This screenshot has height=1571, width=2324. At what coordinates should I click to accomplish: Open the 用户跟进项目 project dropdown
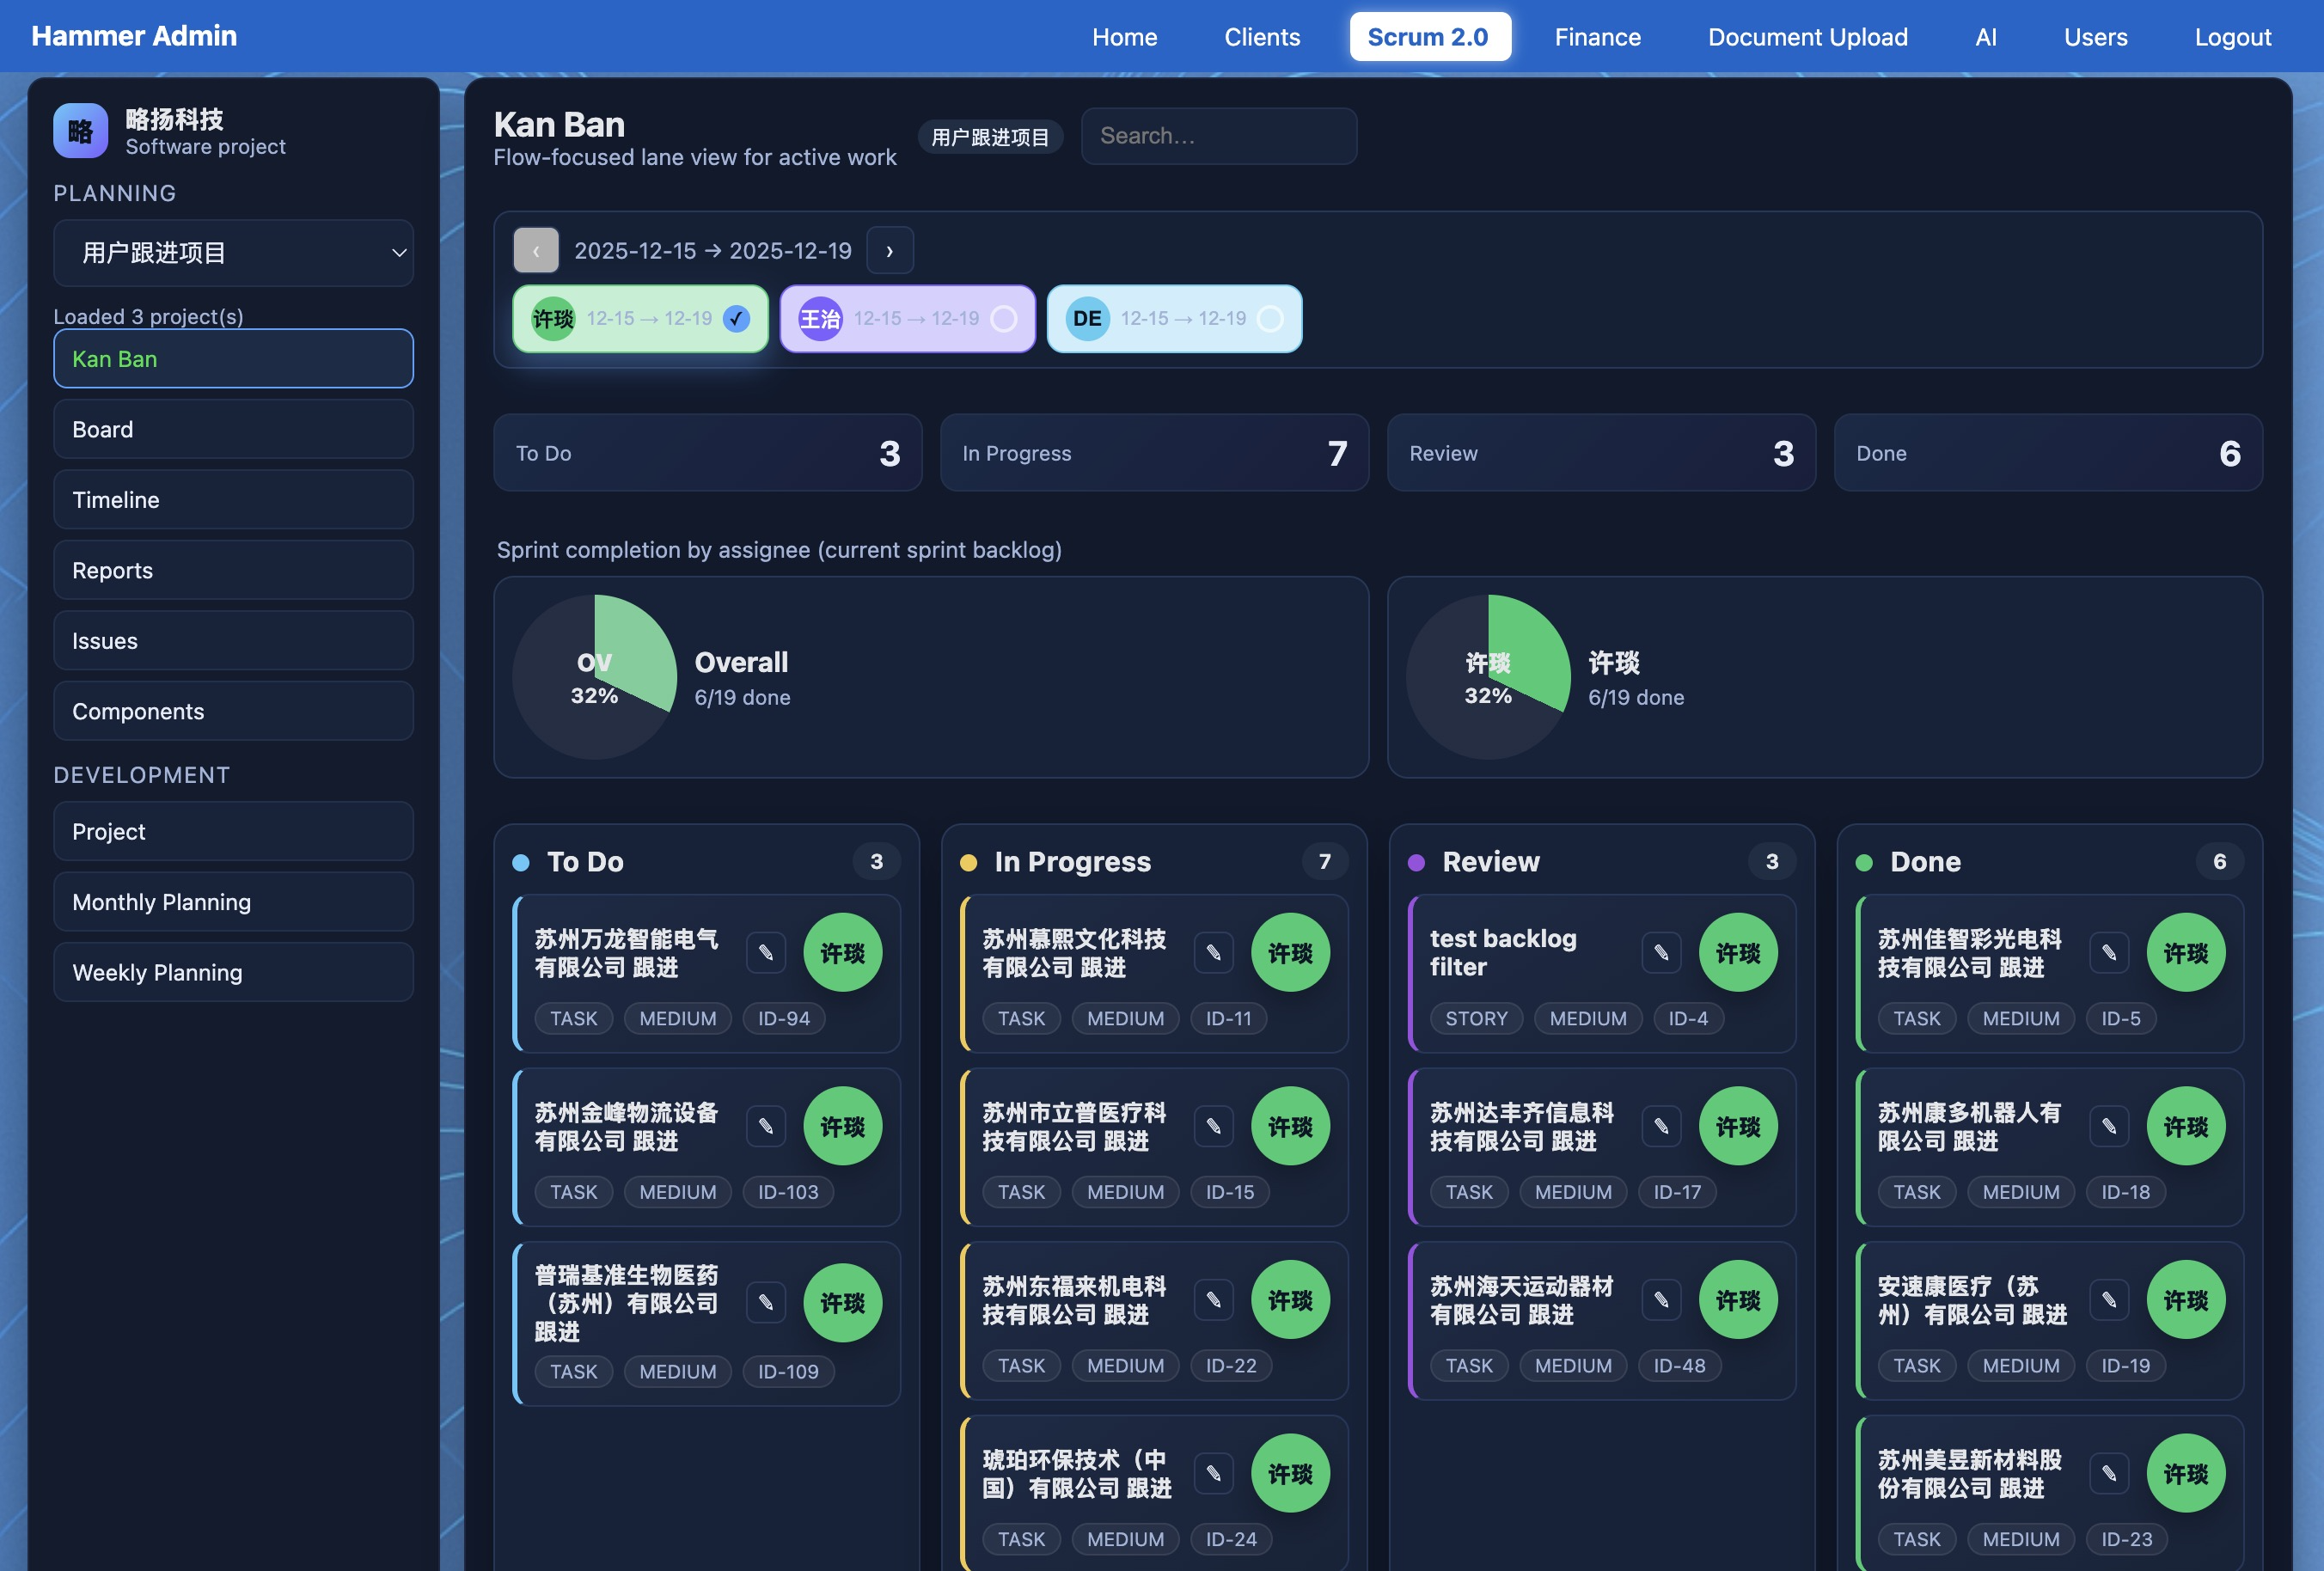(234, 253)
